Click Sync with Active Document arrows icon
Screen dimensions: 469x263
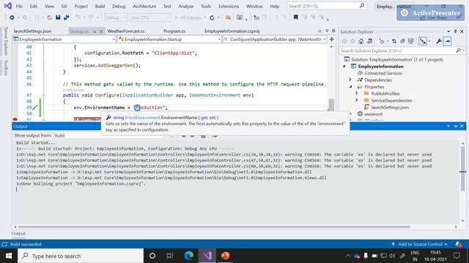394,41
